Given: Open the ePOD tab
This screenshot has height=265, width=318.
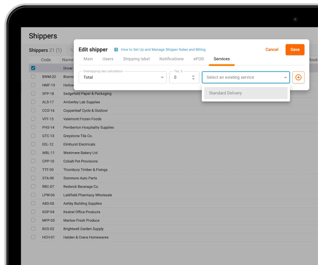Looking at the screenshot, I should pos(199,59).
